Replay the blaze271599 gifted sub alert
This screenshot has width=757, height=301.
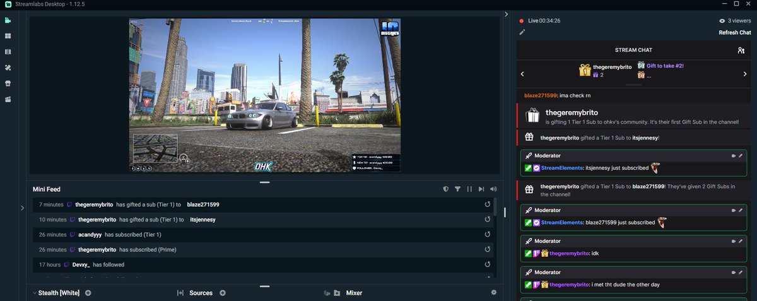pyautogui.click(x=487, y=204)
